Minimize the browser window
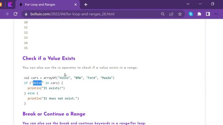 200,4
